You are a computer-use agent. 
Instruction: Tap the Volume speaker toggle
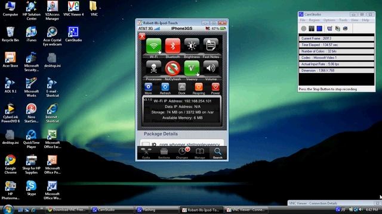(x=211, y=68)
